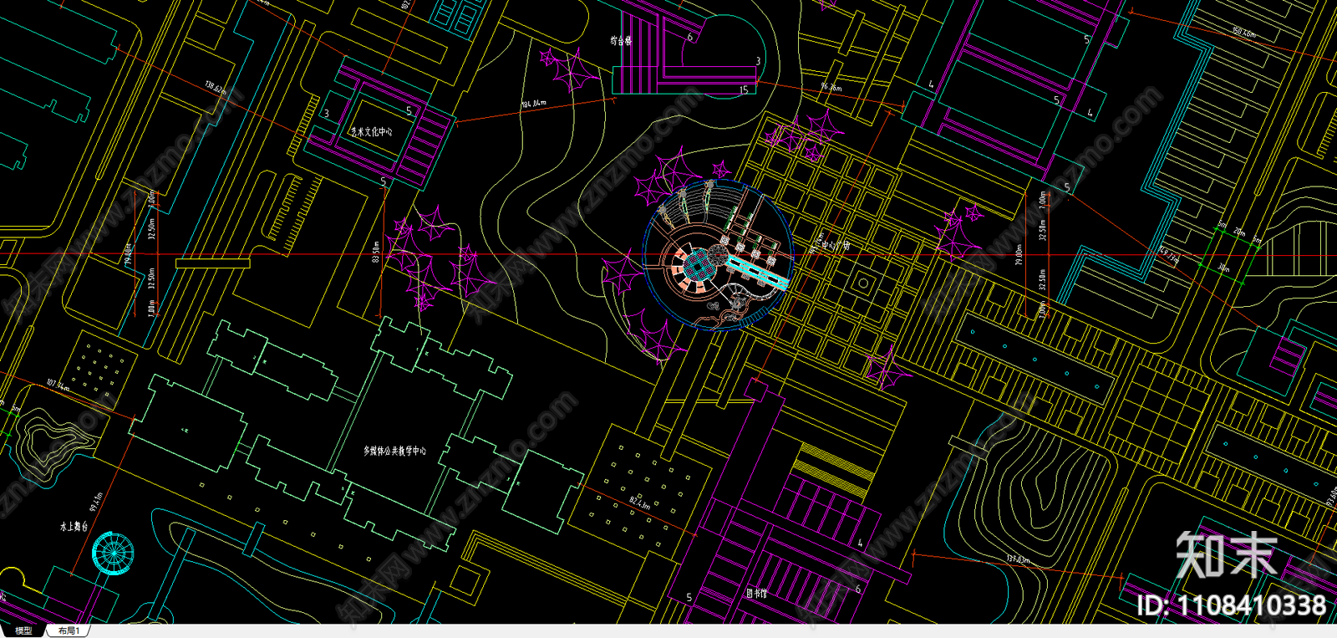
Task: Select the 艺术文化中心 text label
Action: [371, 131]
